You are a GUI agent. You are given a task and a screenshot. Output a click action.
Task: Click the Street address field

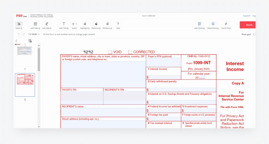103,124
